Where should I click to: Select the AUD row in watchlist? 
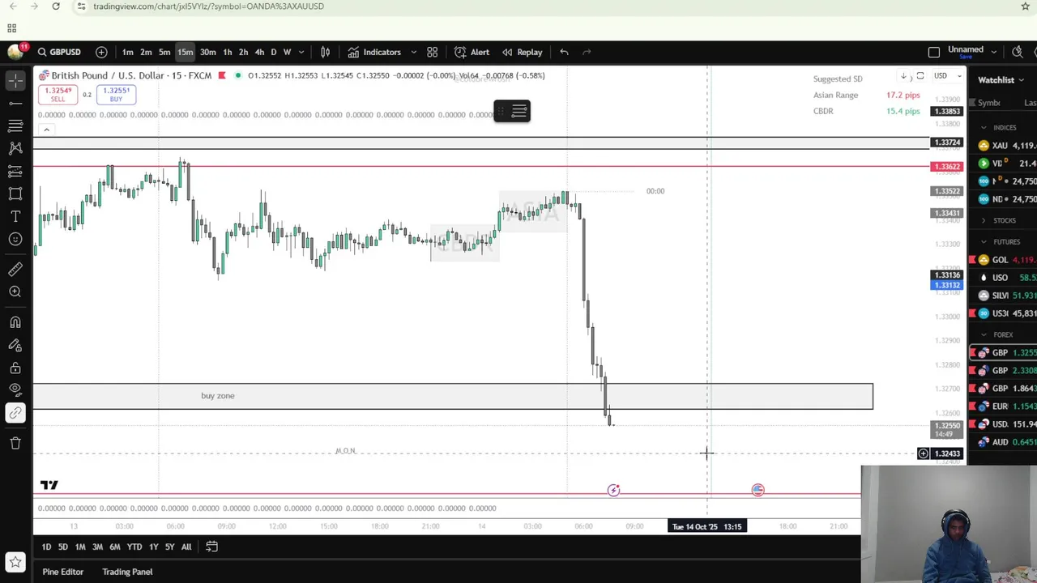point(1004,442)
